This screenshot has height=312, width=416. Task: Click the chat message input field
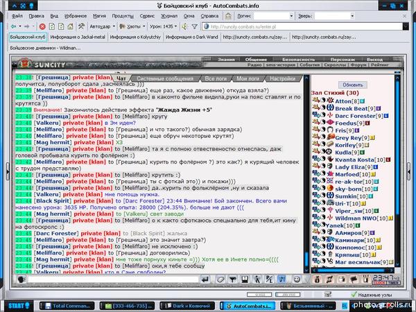114,279
